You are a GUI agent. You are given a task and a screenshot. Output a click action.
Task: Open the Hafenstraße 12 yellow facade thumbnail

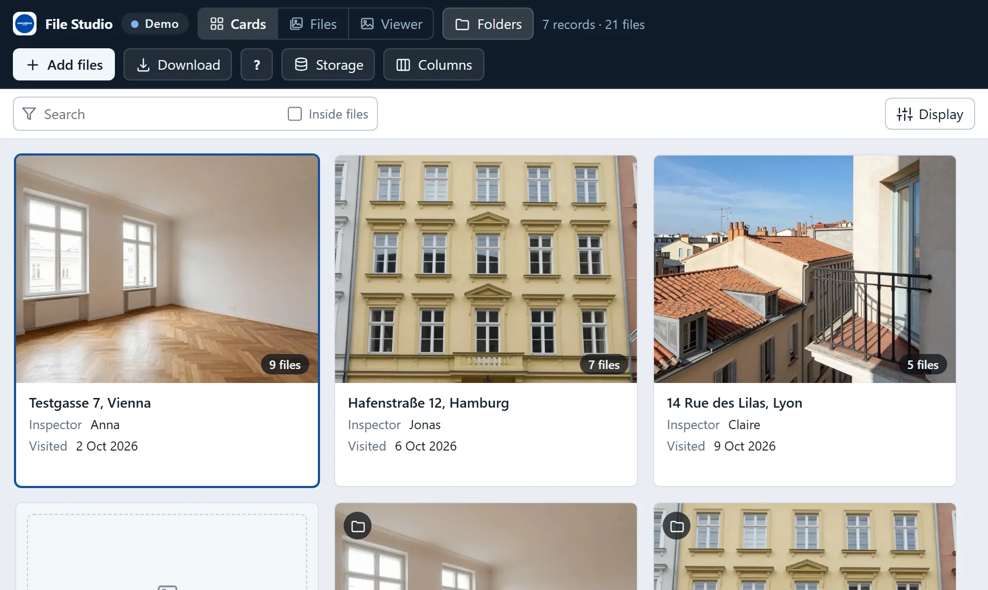[x=486, y=269]
